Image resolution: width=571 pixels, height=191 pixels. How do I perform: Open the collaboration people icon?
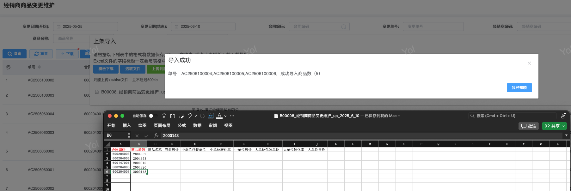click(x=563, y=116)
